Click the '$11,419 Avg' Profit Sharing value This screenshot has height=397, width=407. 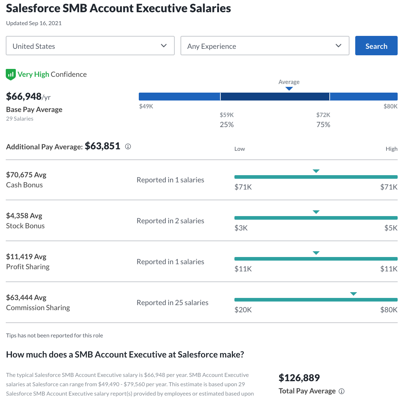pos(26,257)
